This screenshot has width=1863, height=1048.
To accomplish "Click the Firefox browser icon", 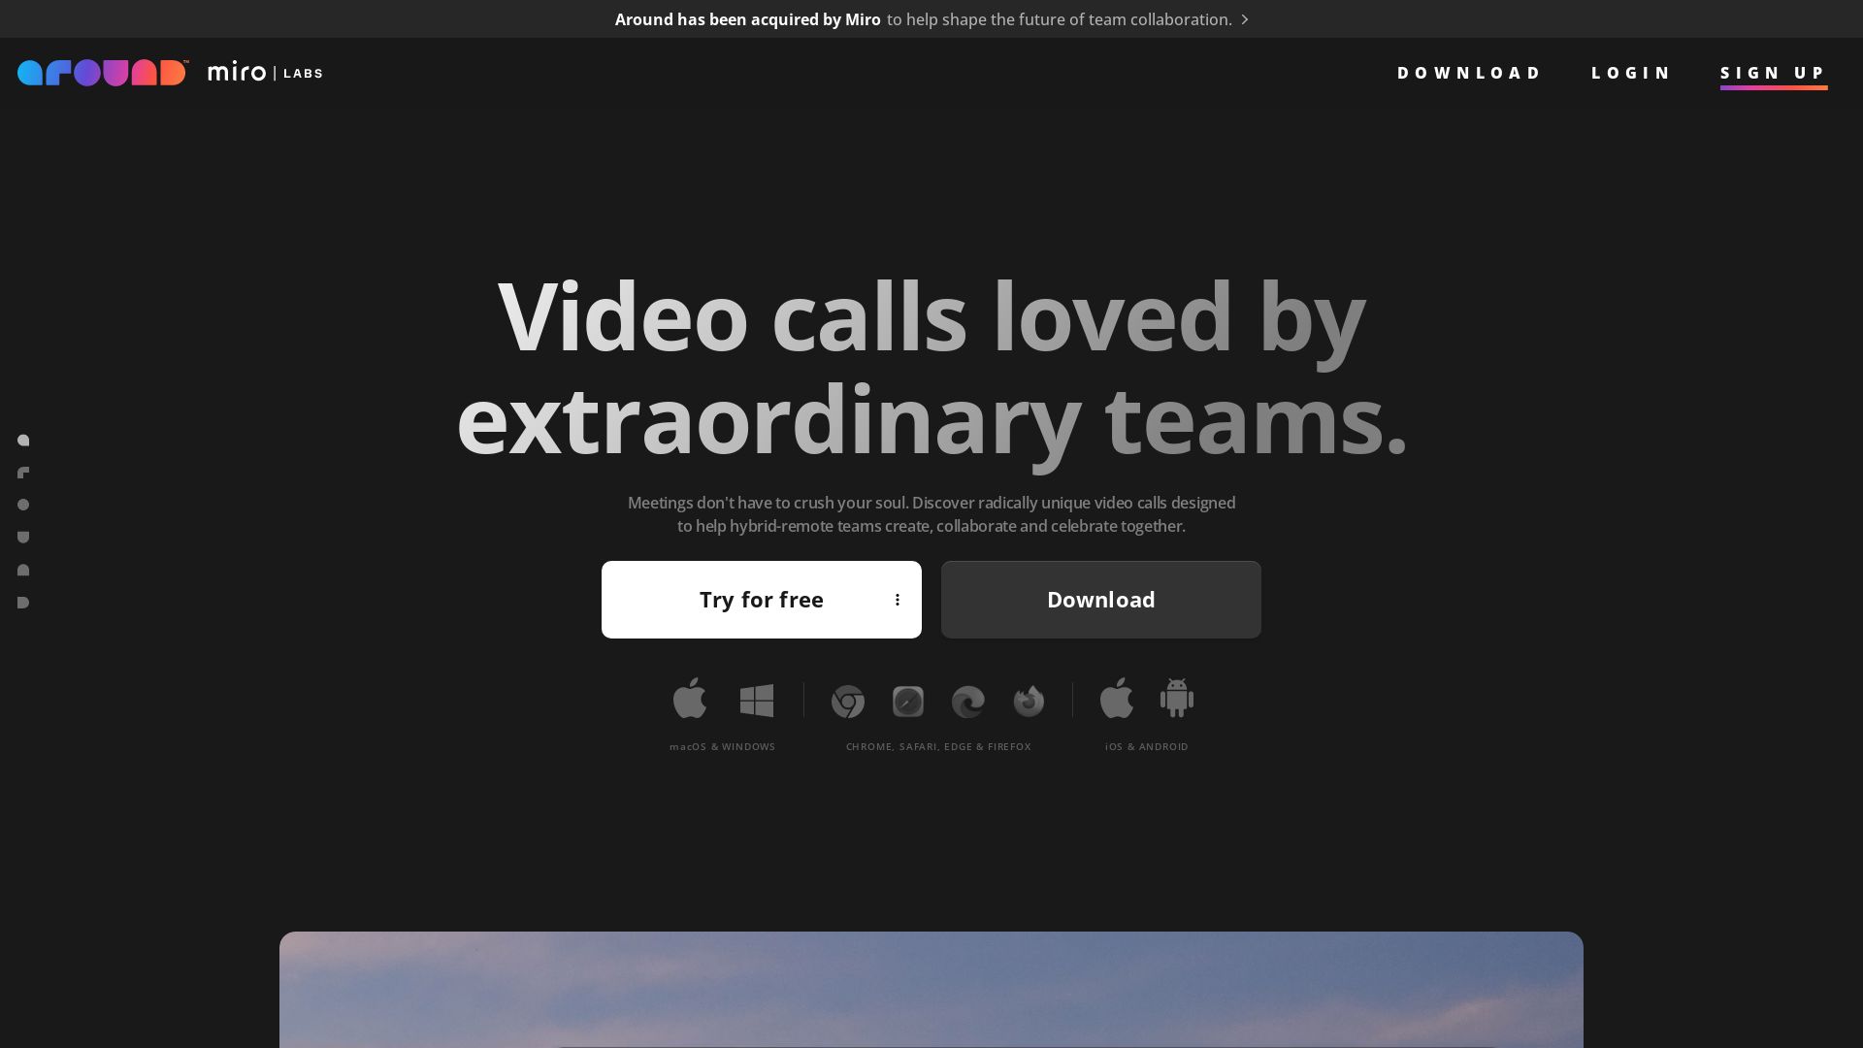I will tap(1028, 701).
